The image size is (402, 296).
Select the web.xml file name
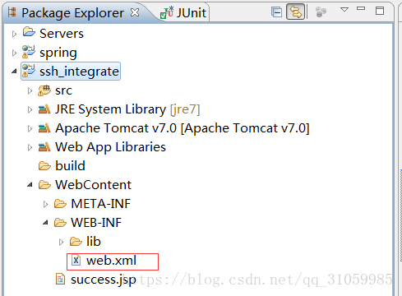(111, 261)
